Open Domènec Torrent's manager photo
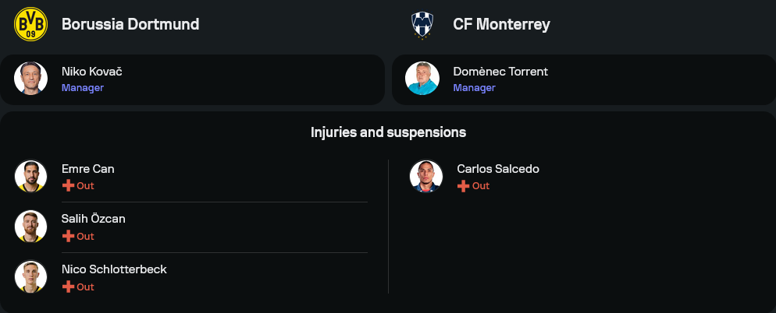This screenshot has height=313, width=776. click(422, 79)
